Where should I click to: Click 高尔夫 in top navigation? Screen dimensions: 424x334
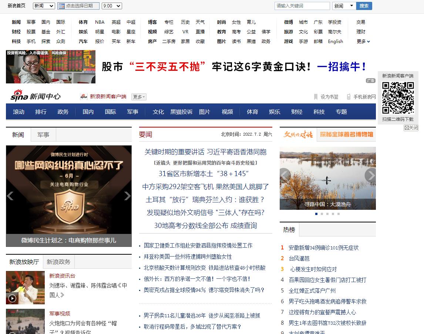[x=334, y=32]
